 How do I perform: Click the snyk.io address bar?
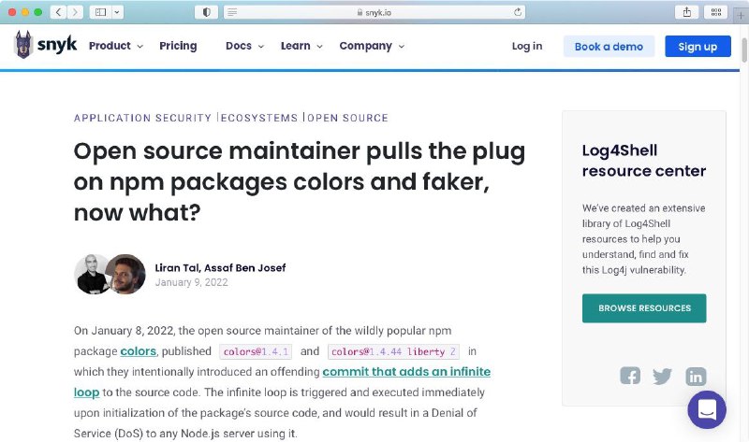[374, 12]
